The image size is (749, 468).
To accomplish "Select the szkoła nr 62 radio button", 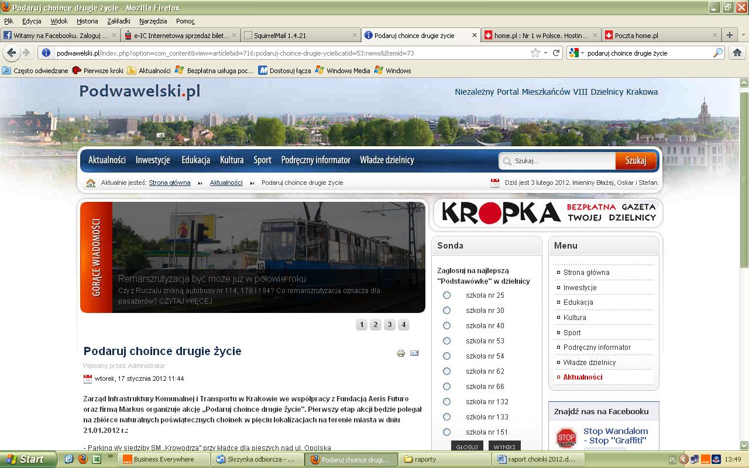I will click(447, 371).
